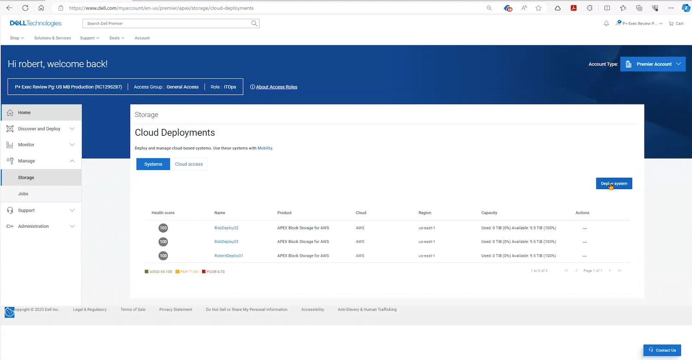This screenshot has height=360, width=692.
Task: Open cookie preferences icon at bottom left
Action: coord(9,312)
